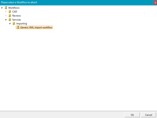The image size is (157, 118).
Task: Click the Generic XML import workflow icon
Action: [18, 27]
